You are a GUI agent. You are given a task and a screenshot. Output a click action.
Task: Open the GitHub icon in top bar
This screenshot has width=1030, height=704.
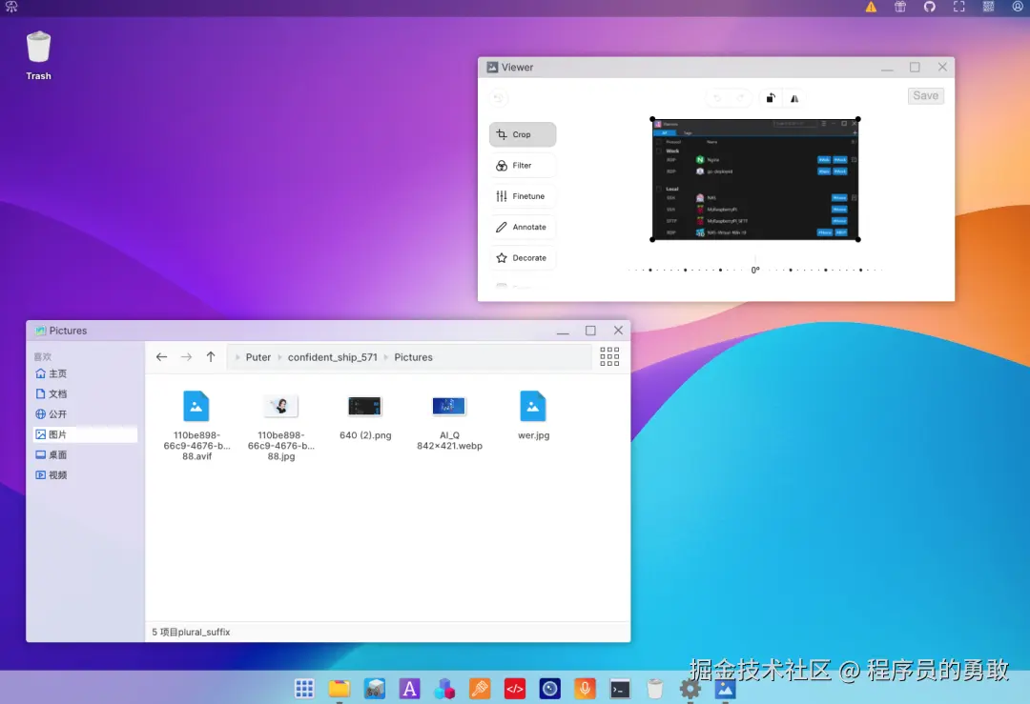930,7
